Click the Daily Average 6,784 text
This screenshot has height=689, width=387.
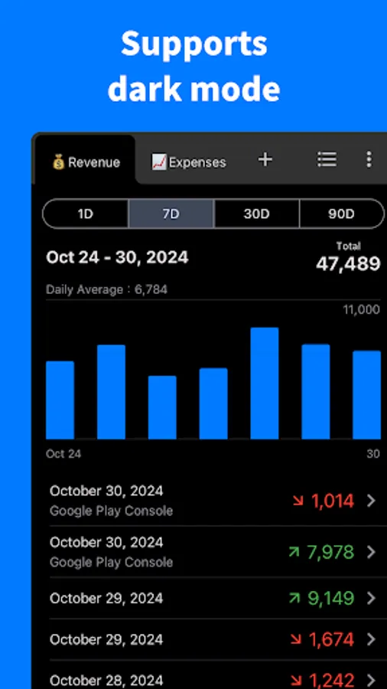[x=106, y=289]
